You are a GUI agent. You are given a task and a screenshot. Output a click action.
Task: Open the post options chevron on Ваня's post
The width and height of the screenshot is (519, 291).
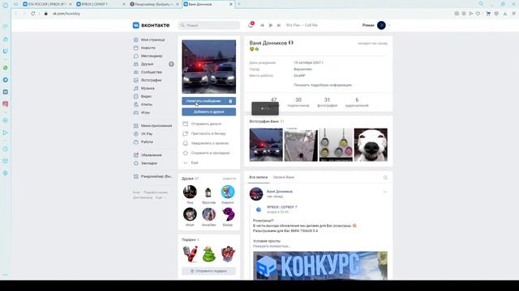click(x=384, y=192)
